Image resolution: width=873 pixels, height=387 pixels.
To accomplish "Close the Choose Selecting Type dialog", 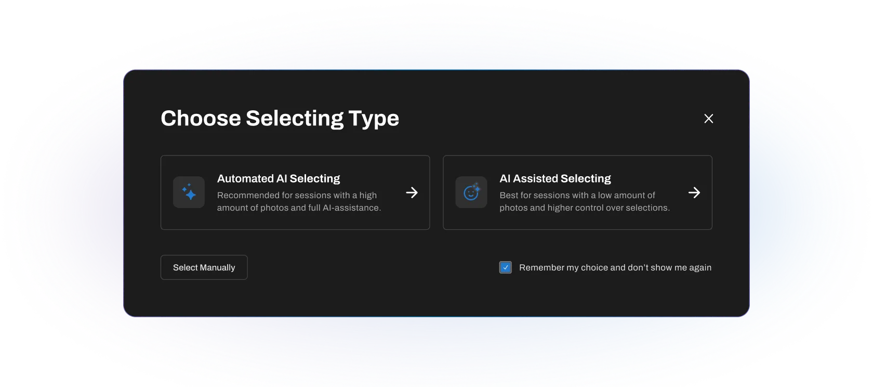I will tap(708, 119).
